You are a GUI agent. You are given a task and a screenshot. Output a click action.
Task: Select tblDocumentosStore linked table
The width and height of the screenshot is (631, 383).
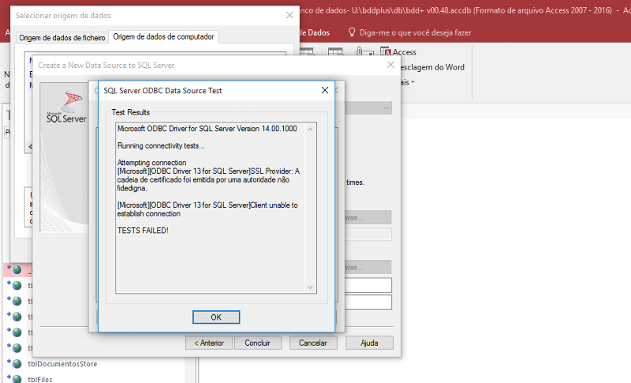point(62,364)
